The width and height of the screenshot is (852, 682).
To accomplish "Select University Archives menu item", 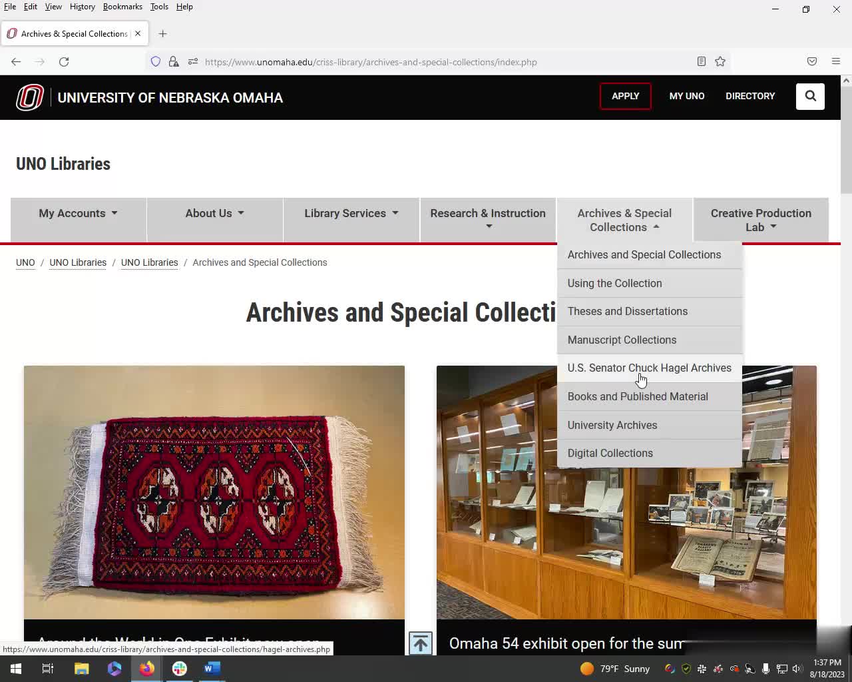I will [x=650, y=425].
